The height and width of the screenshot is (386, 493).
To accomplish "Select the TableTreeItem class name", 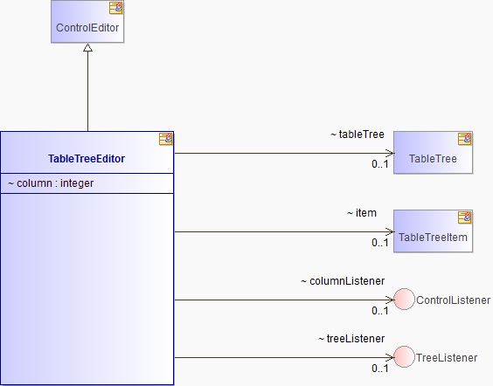I will coord(433,238).
